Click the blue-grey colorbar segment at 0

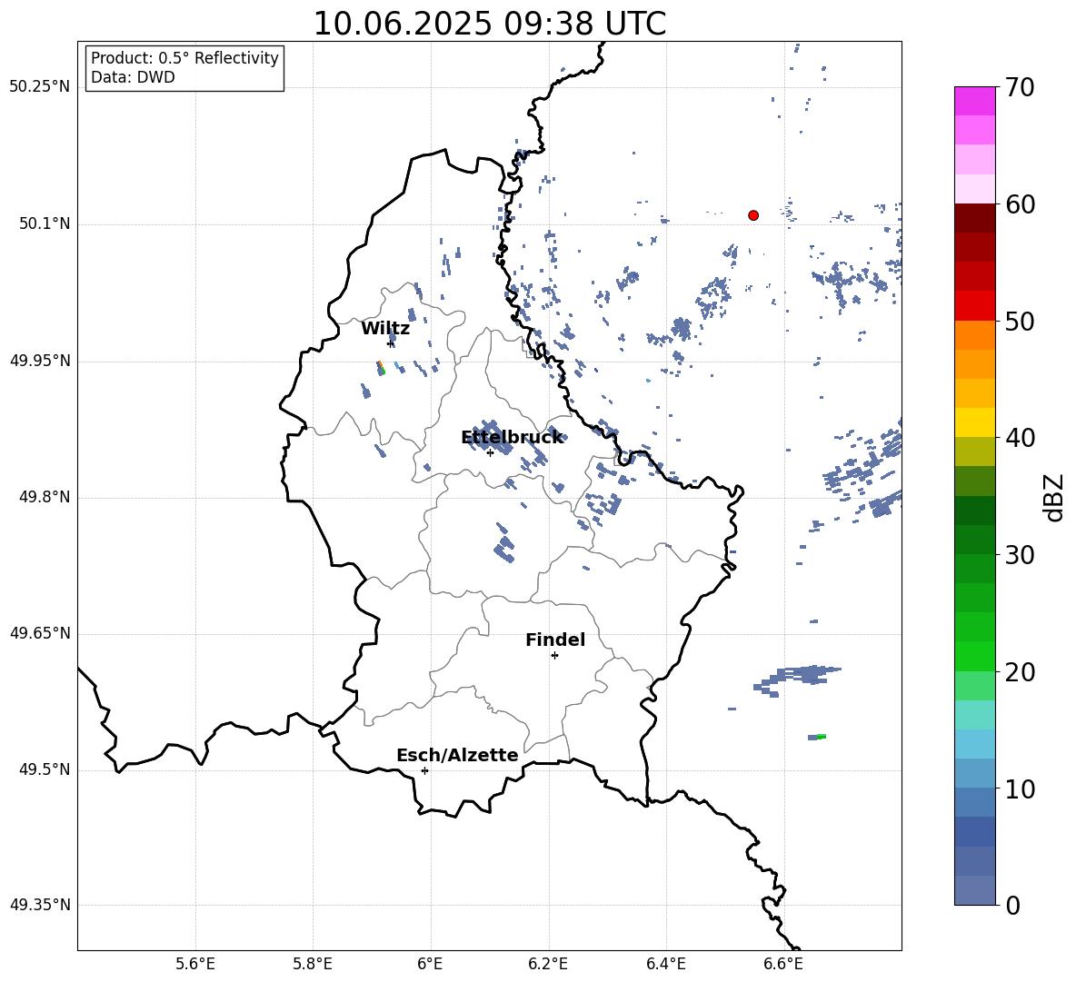coord(975,890)
